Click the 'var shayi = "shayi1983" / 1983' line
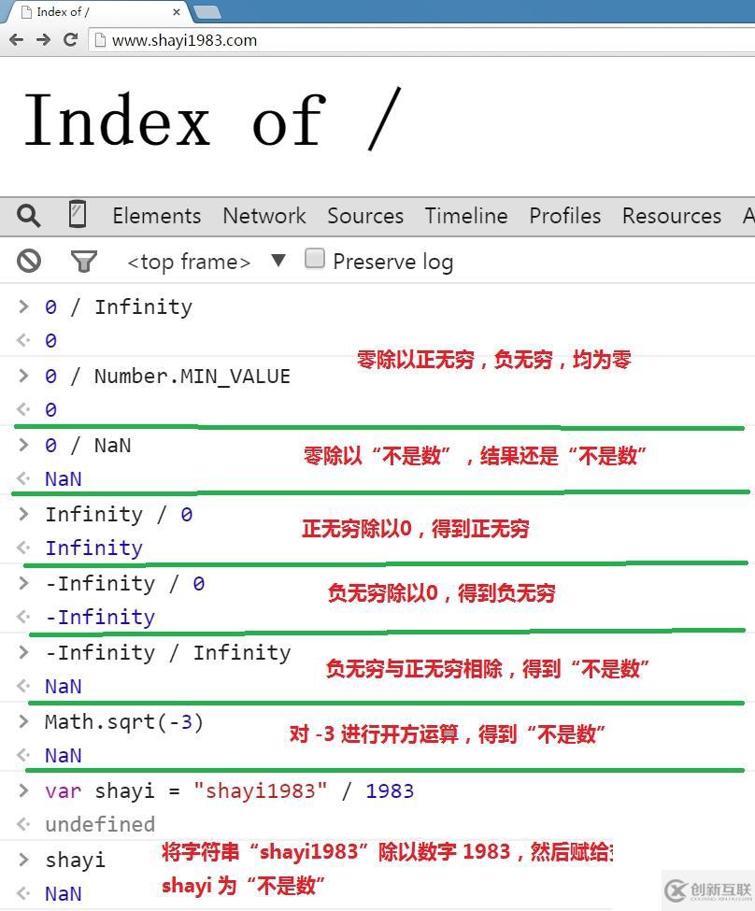Viewport: 755px width, 911px height. tap(229, 791)
